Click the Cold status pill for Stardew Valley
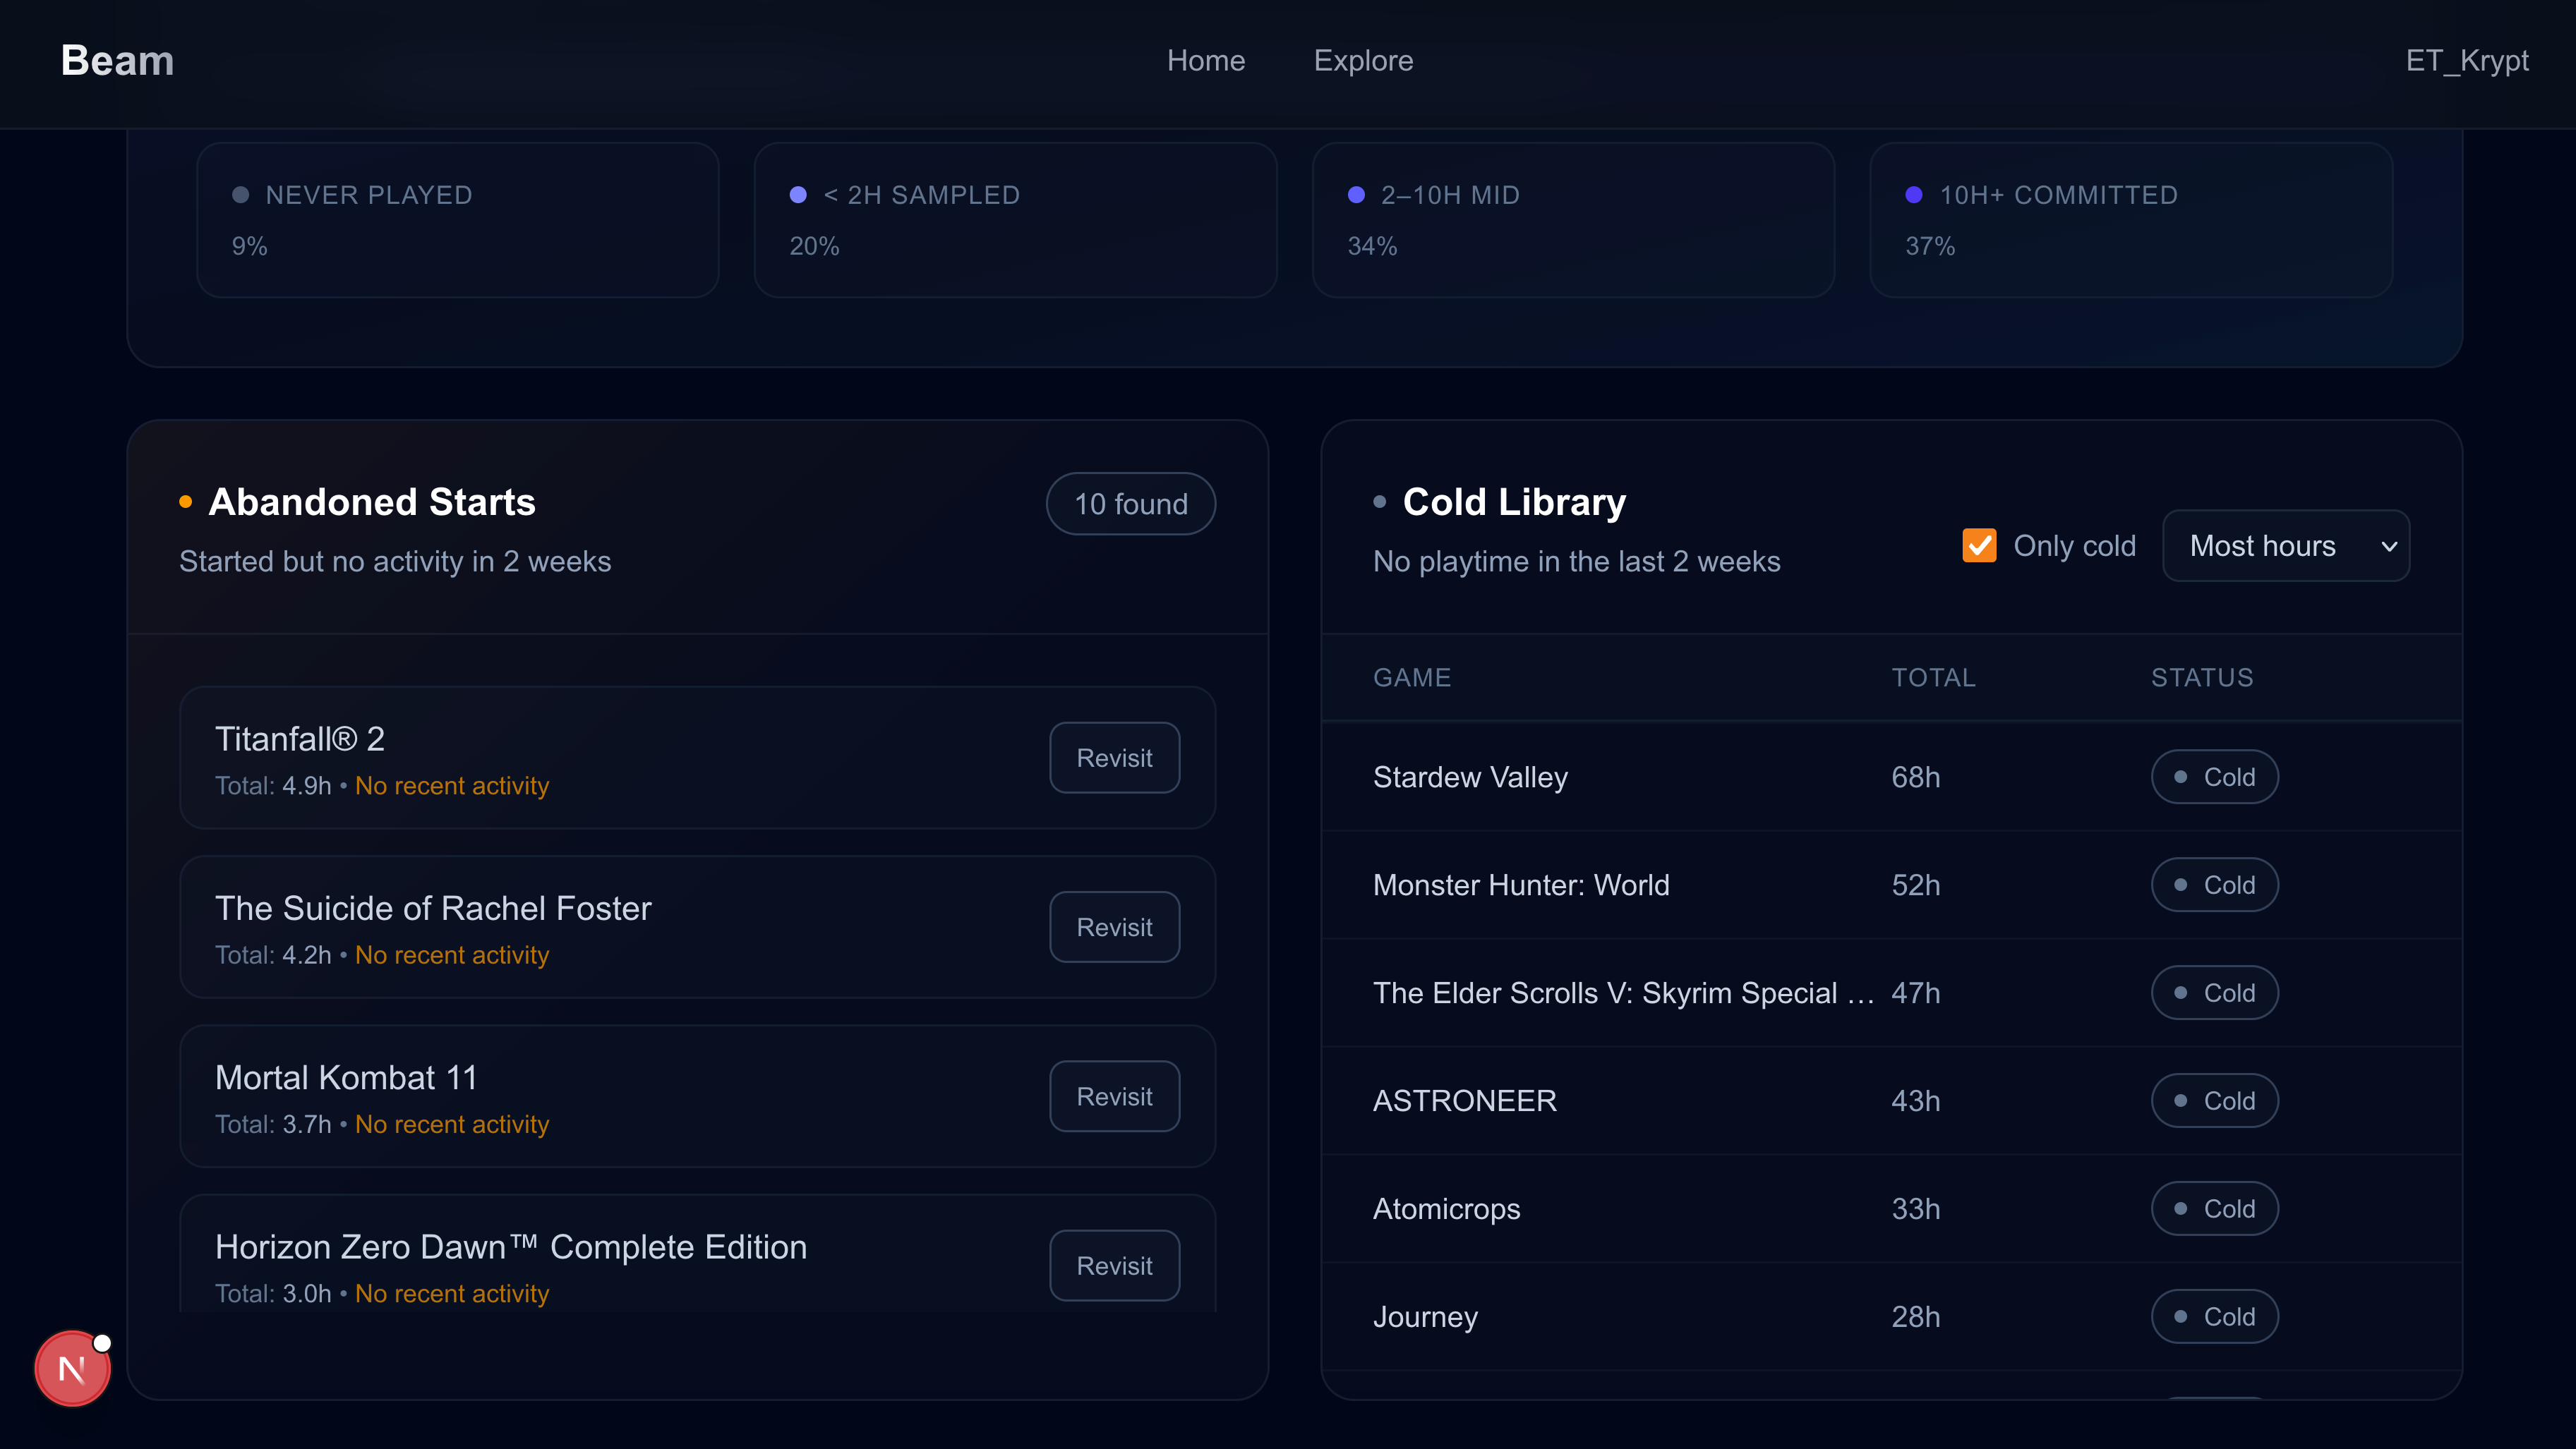Image resolution: width=2576 pixels, height=1449 pixels. (2214, 777)
